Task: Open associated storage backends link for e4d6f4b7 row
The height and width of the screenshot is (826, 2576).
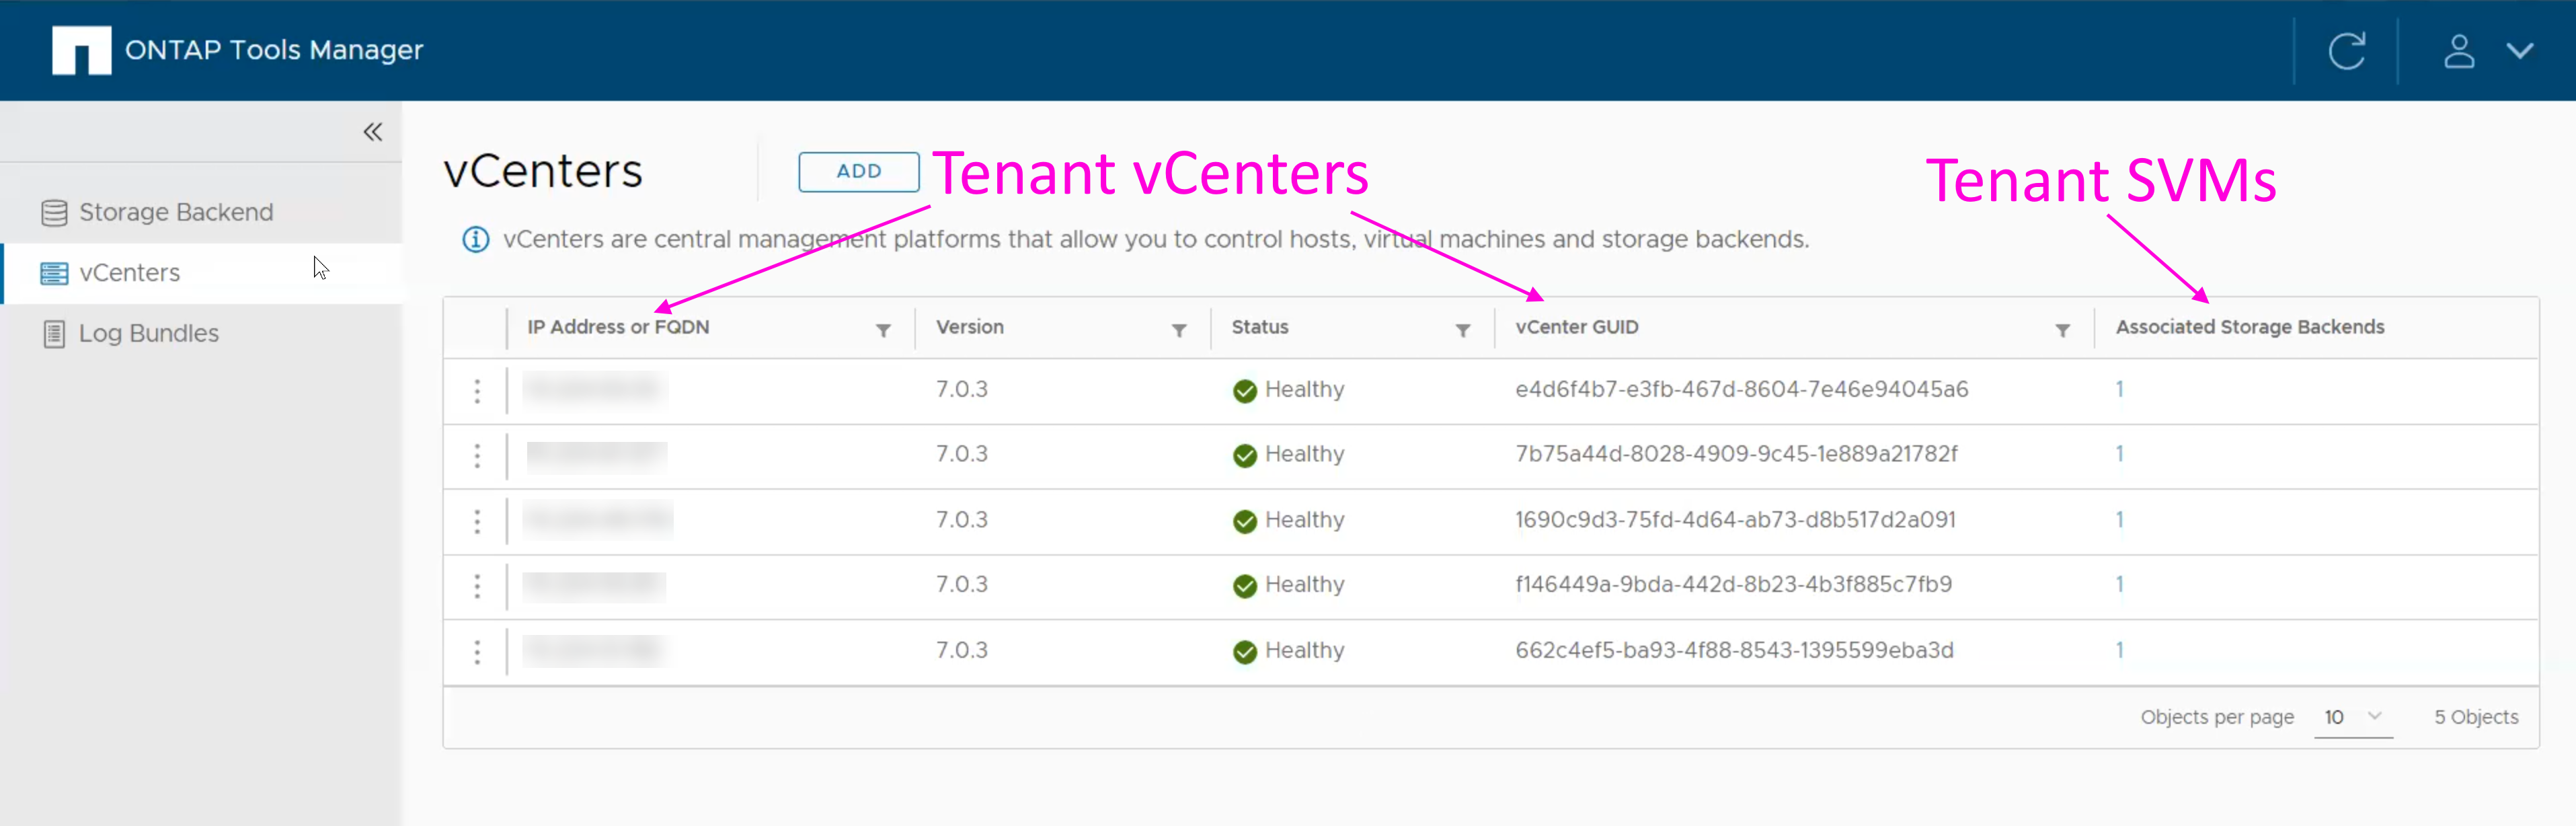Action: point(2119,389)
